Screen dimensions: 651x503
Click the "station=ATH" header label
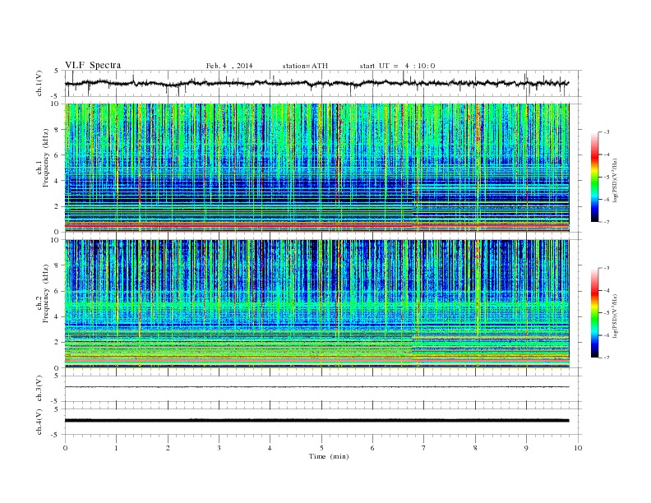(305, 66)
